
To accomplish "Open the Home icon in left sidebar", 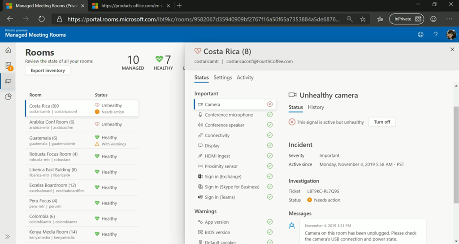I will tap(8, 50).
